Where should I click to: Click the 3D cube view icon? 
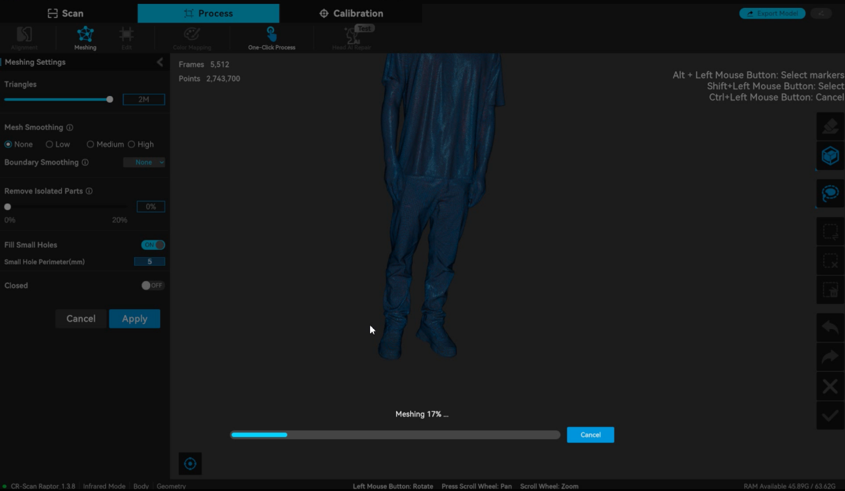pyautogui.click(x=830, y=156)
